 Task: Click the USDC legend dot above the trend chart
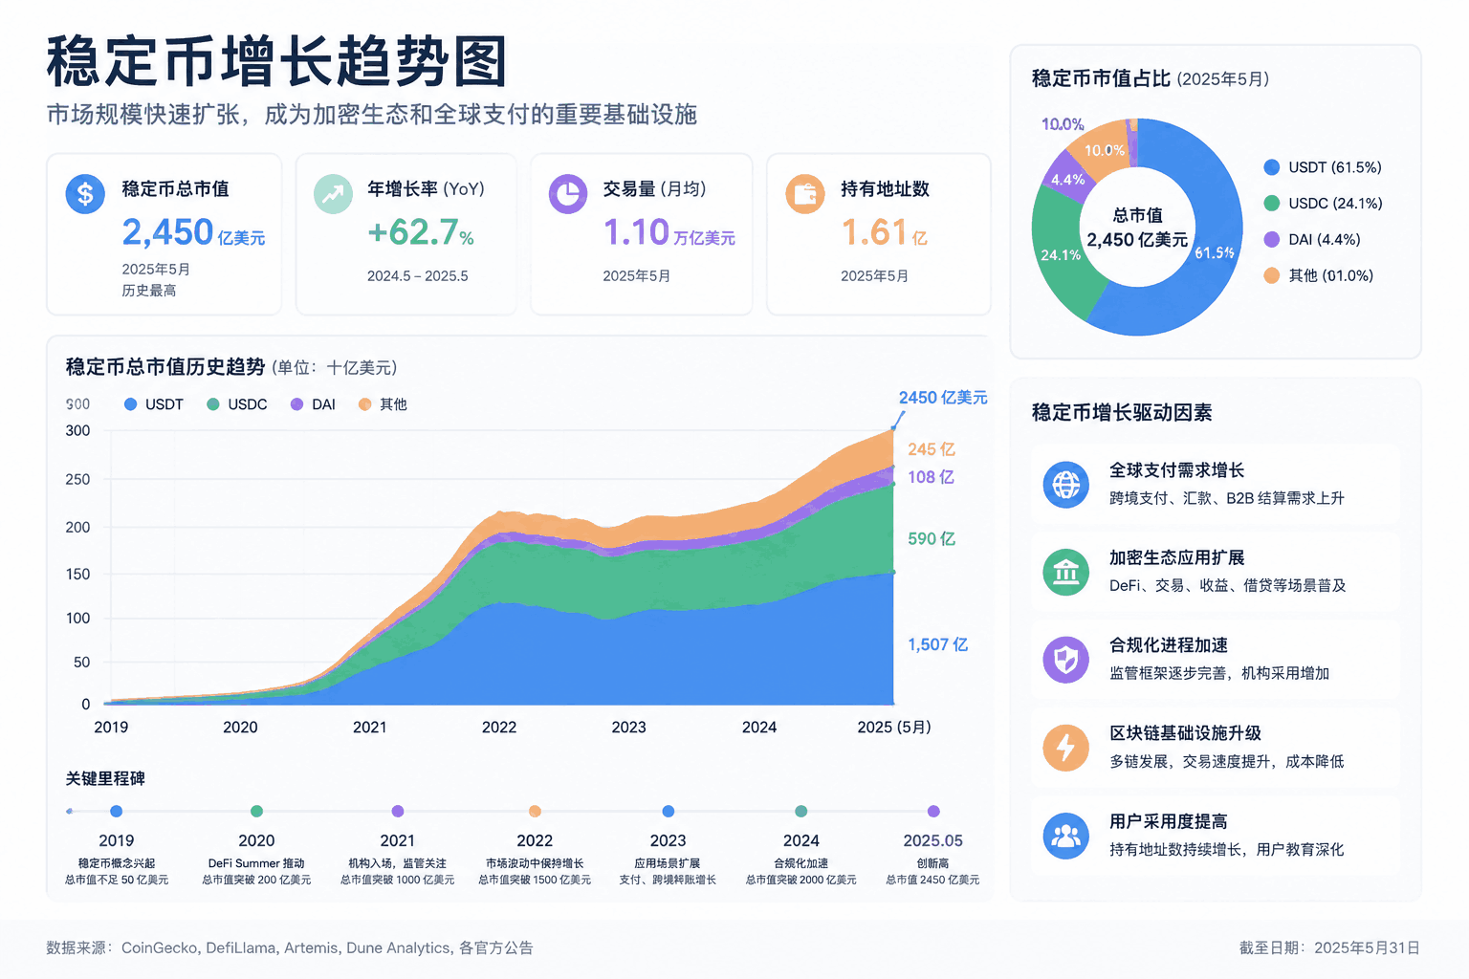(213, 404)
